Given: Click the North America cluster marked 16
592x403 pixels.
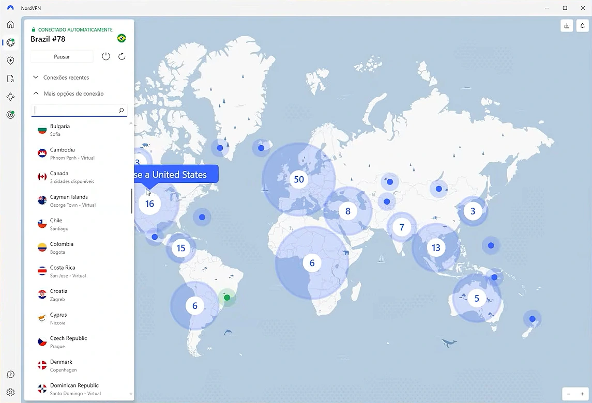Looking at the screenshot, I should click(x=149, y=204).
